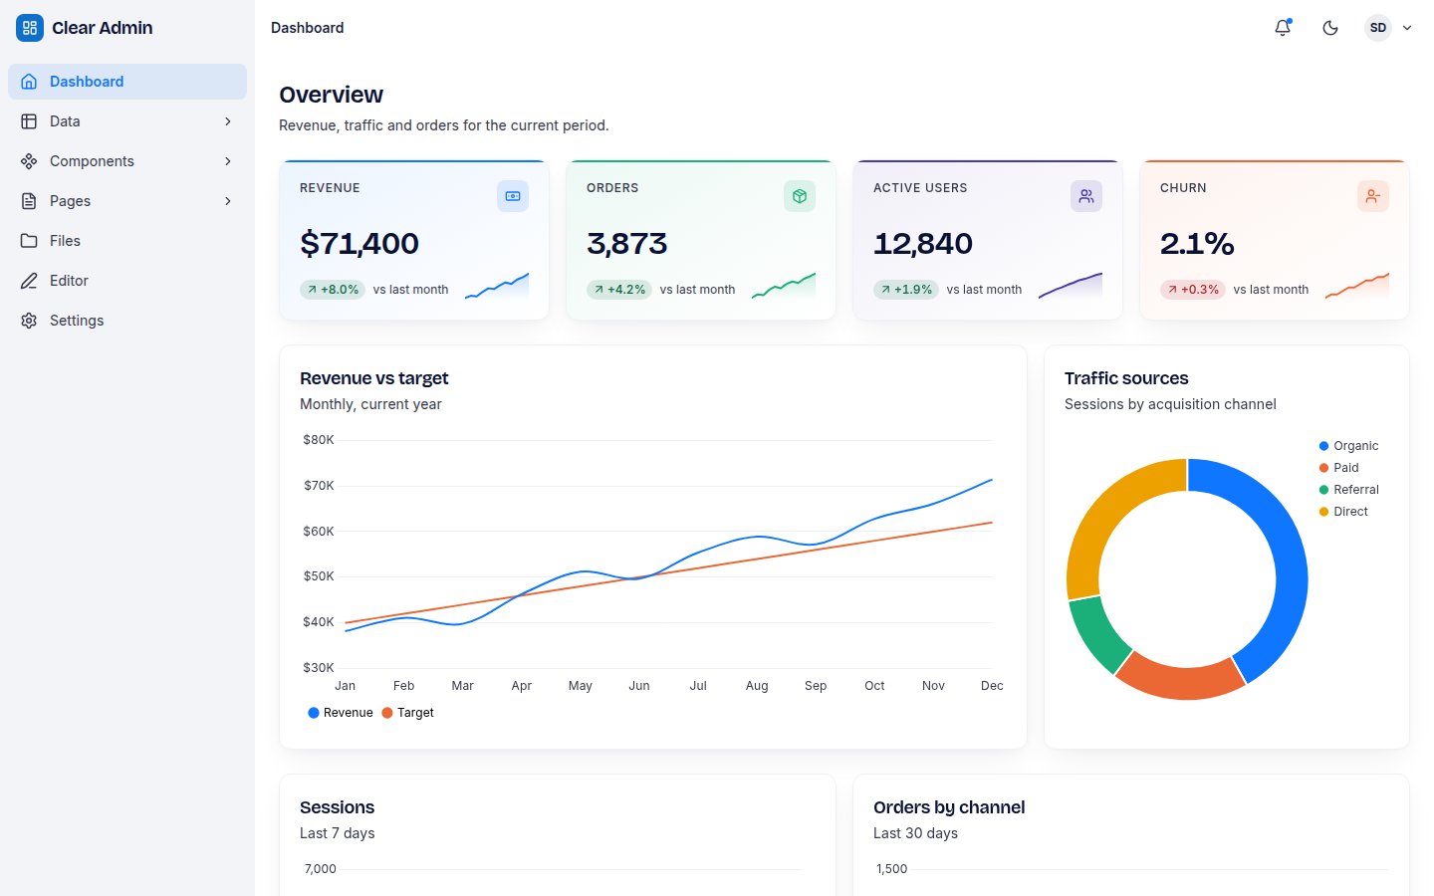Click the Orders by channel card title
The width and height of the screenshot is (1434, 896).
pos(949,807)
